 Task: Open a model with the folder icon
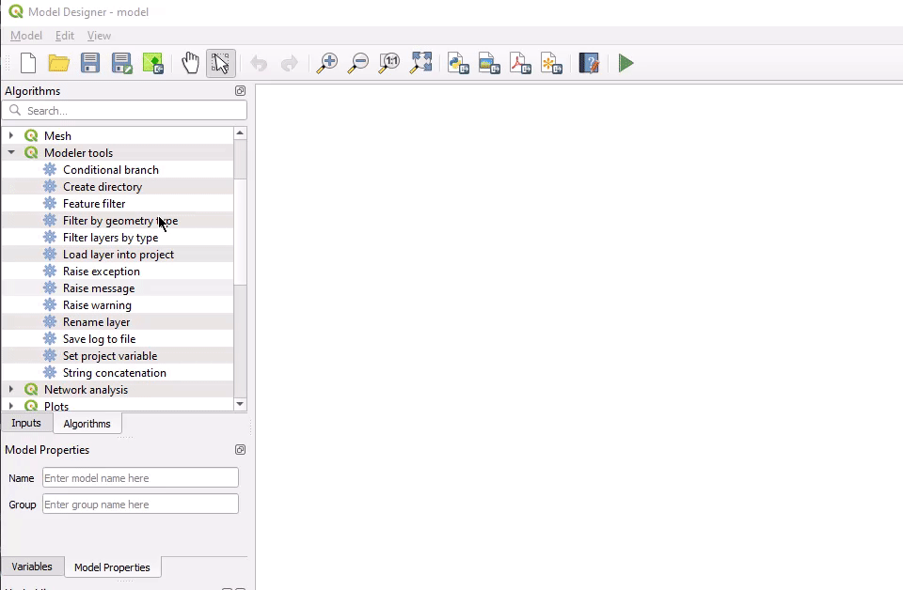click(x=59, y=63)
